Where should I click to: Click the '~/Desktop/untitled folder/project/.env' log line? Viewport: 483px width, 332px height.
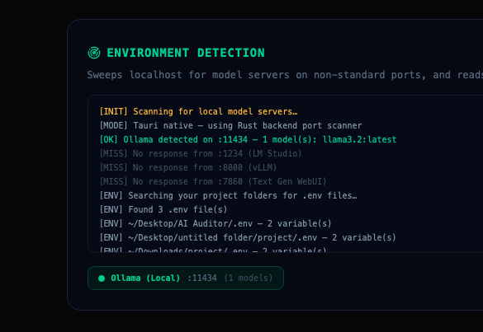248,237
